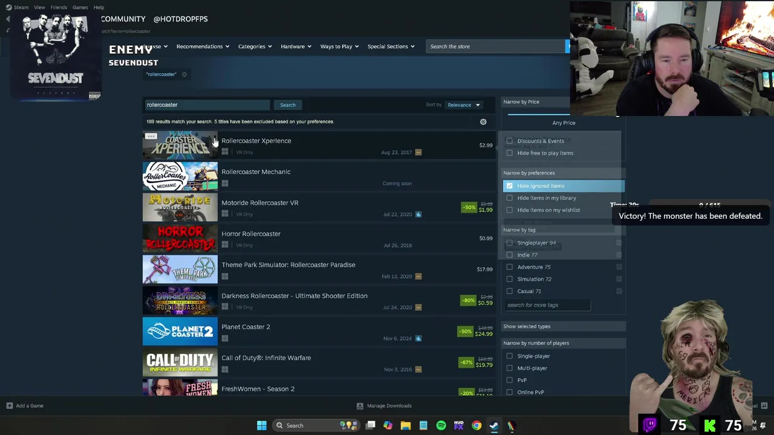
Task: Open File Explorer from the taskbar
Action: click(x=406, y=425)
